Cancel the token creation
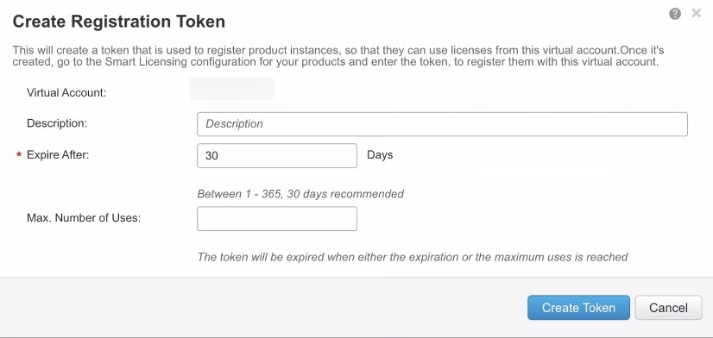Viewport: 713px width, 338px height. pyautogui.click(x=668, y=308)
